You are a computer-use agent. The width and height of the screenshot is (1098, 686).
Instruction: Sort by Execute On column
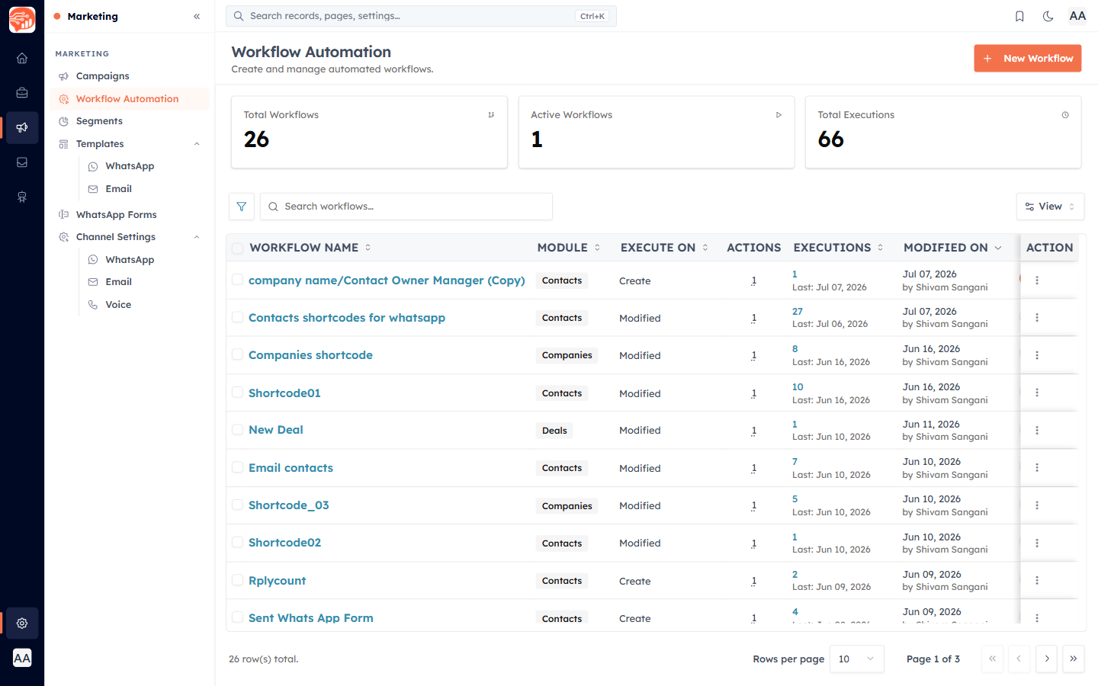click(665, 248)
